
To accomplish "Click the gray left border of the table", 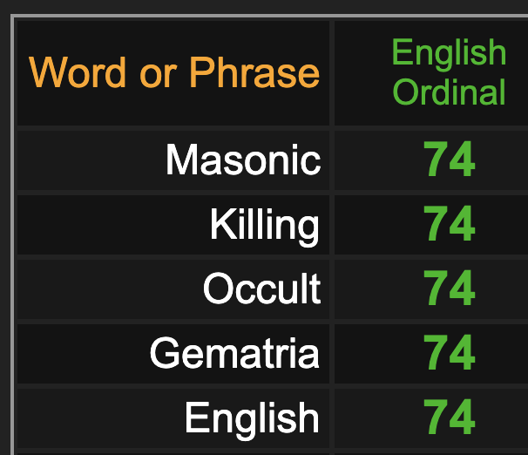I will pos(12,235).
